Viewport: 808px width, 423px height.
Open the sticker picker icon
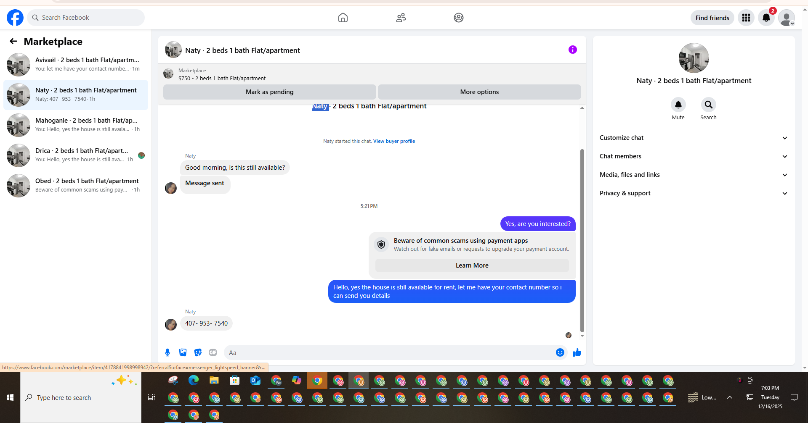198,352
